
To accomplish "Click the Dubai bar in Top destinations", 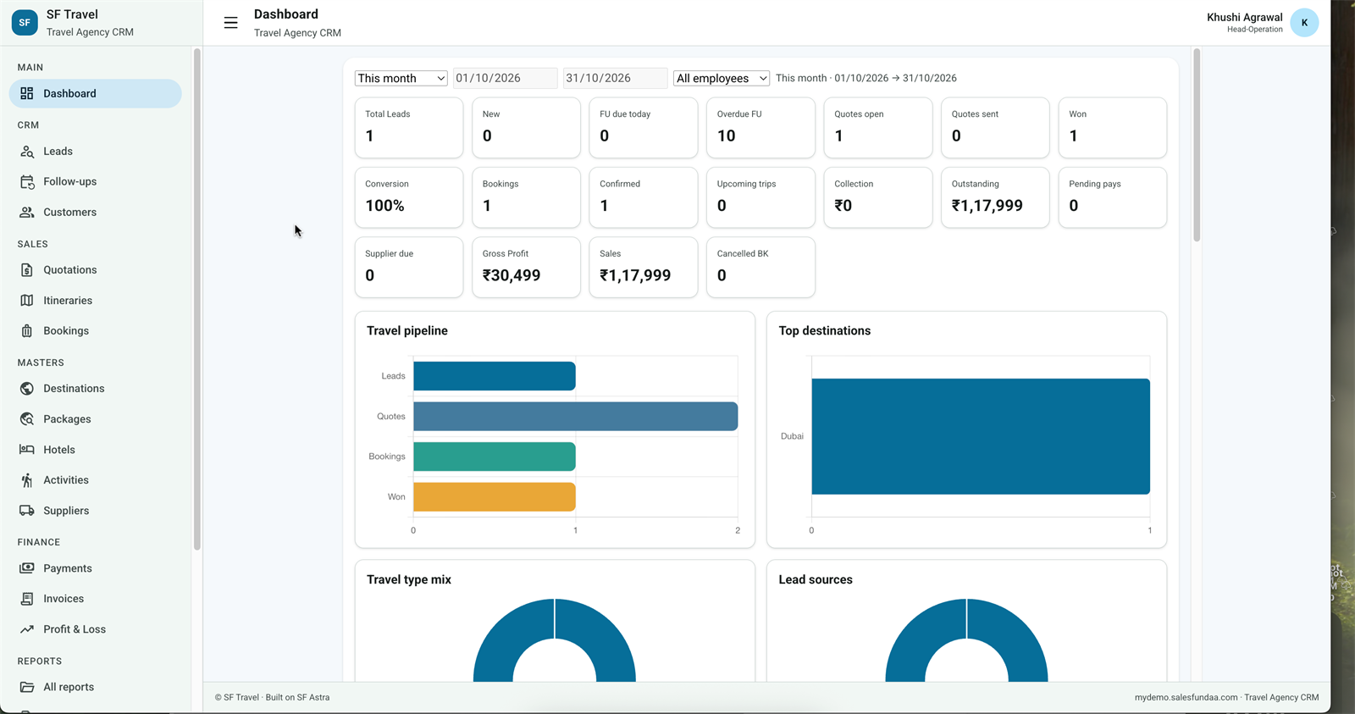I will (x=981, y=436).
